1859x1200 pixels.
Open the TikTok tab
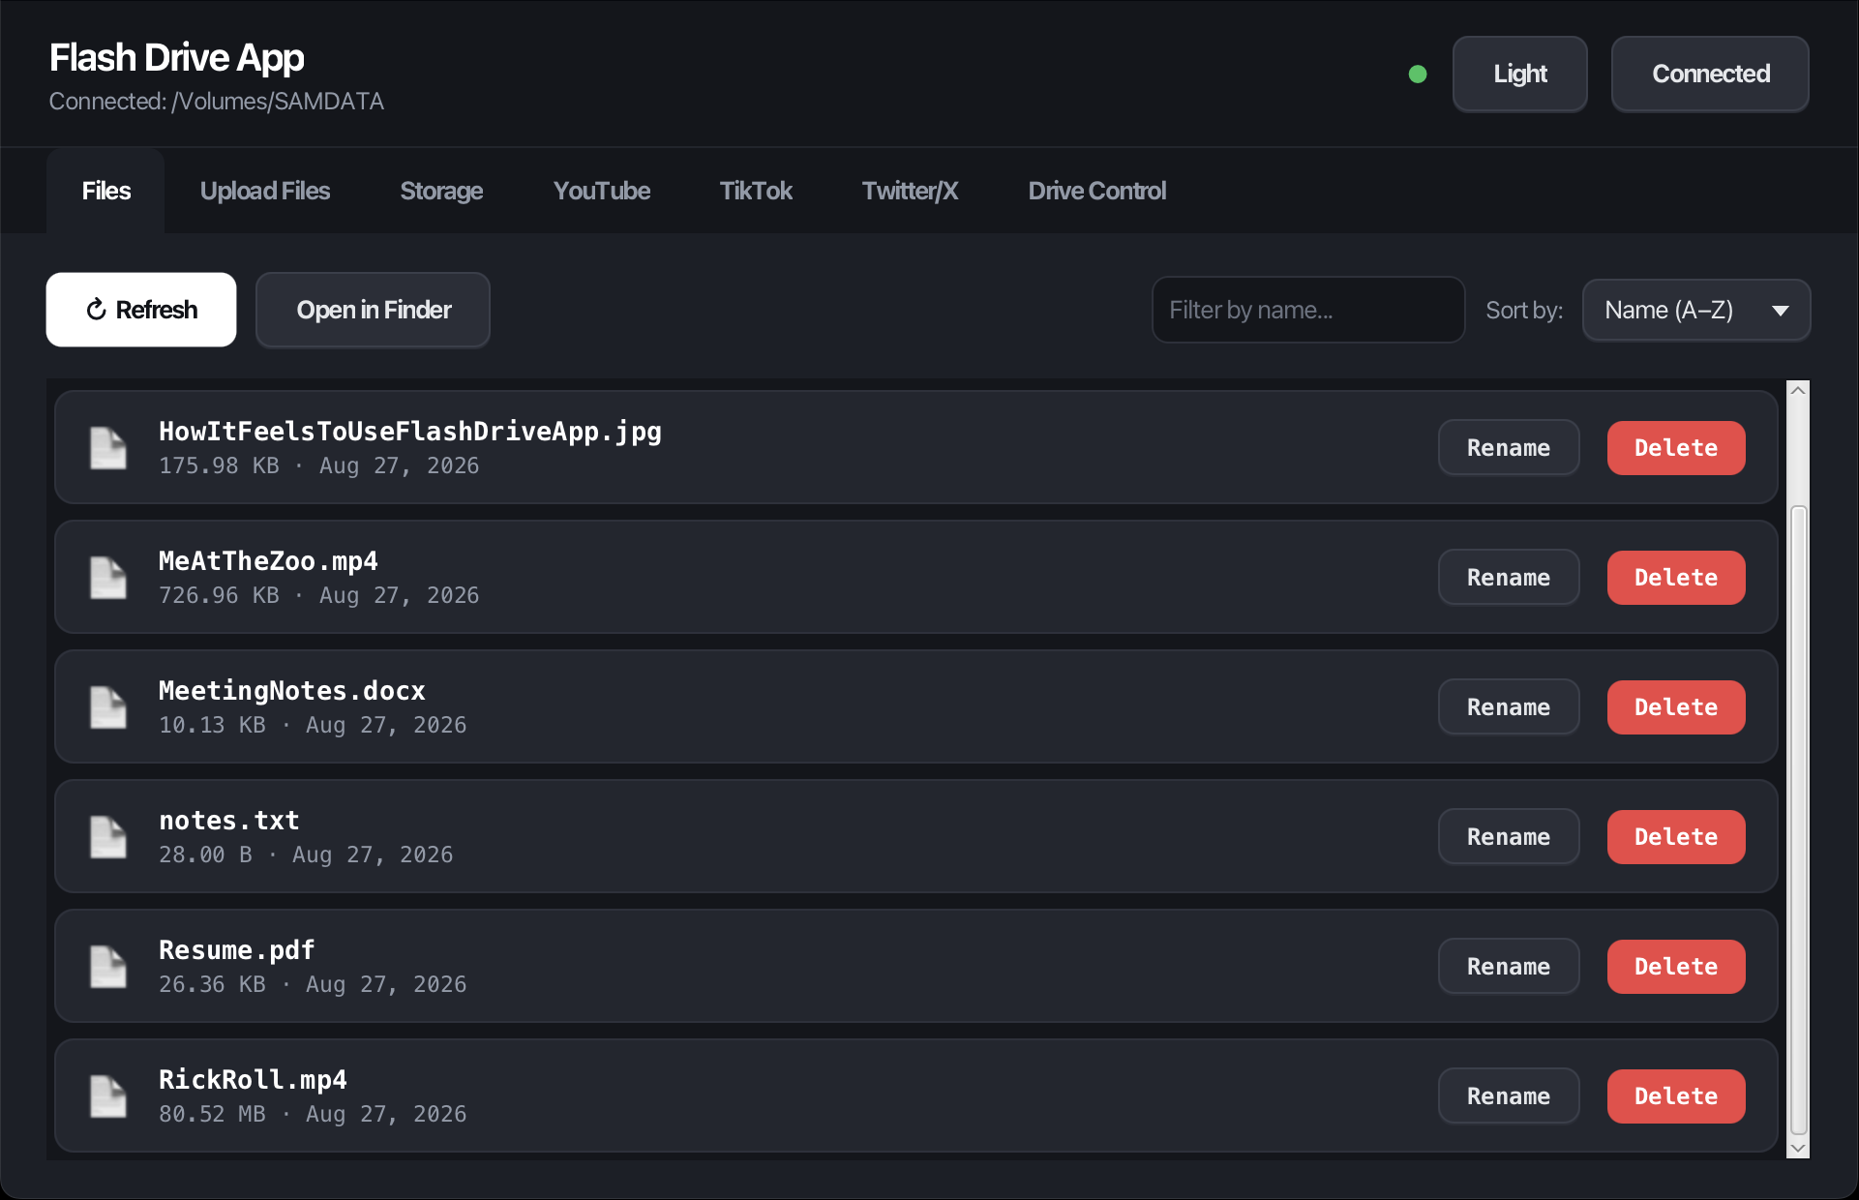(x=756, y=191)
